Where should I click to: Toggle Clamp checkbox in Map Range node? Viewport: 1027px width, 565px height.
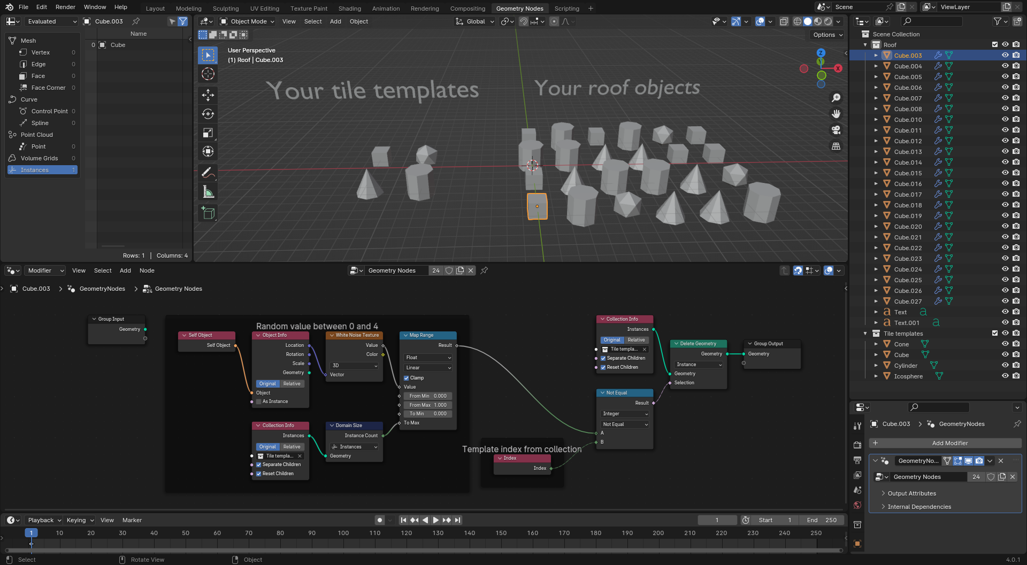pos(407,378)
